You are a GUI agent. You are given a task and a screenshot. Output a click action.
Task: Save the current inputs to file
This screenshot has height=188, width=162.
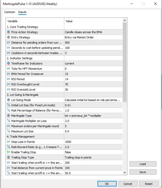coord(143,172)
